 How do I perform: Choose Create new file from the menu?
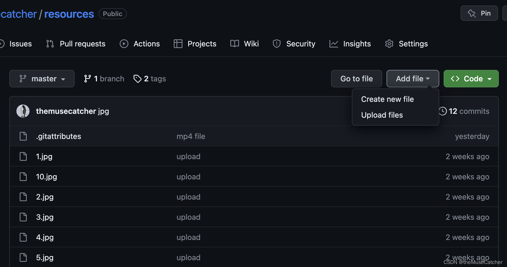click(387, 99)
